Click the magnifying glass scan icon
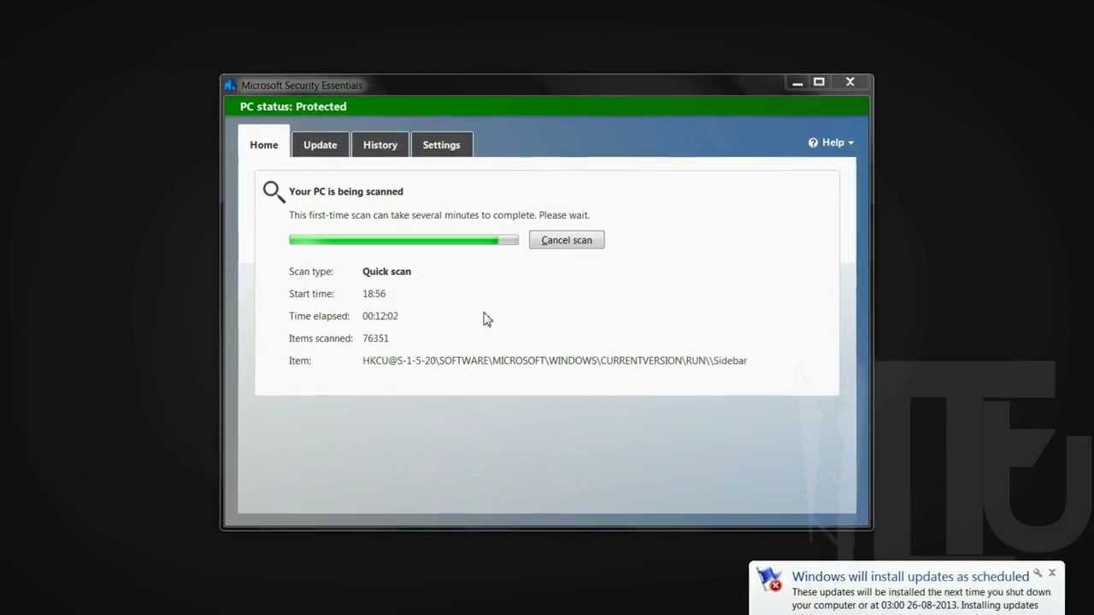 [273, 191]
